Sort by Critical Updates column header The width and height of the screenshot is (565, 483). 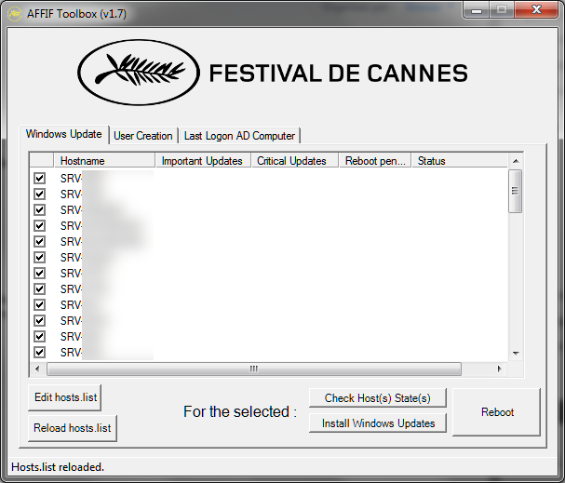pyautogui.click(x=294, y=161)
